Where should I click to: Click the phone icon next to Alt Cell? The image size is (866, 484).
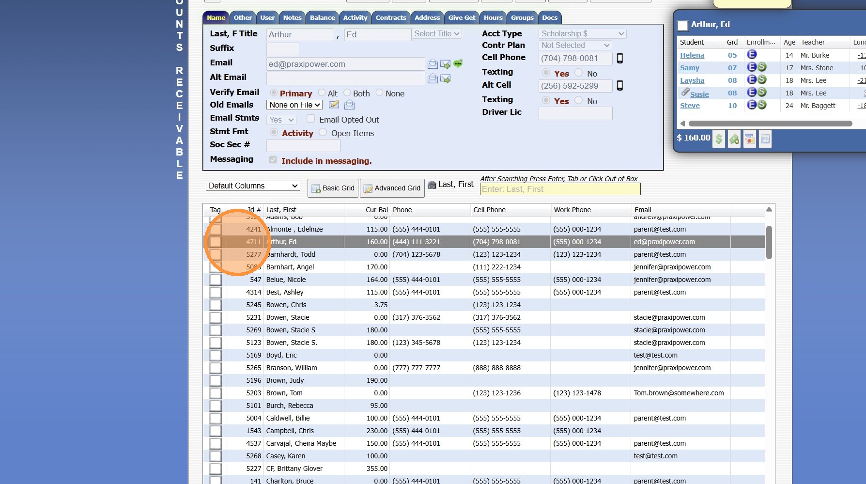(619, 86)
